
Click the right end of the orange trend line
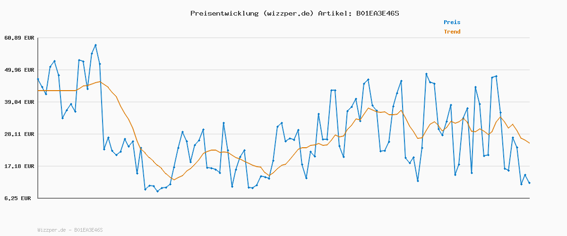pos(529,143)
